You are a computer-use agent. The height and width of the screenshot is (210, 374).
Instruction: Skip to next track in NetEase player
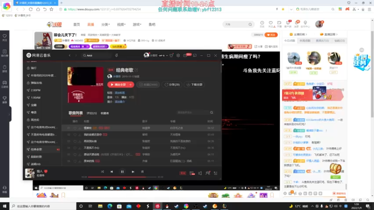(133, 172)
